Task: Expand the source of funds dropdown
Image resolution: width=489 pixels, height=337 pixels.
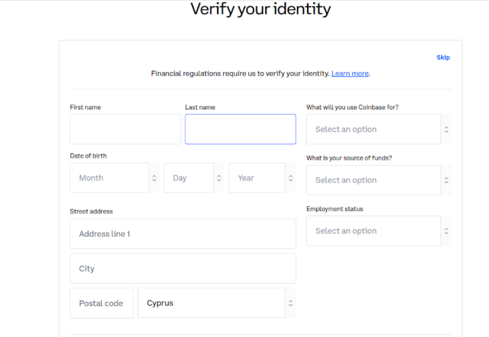Action: 373,180
